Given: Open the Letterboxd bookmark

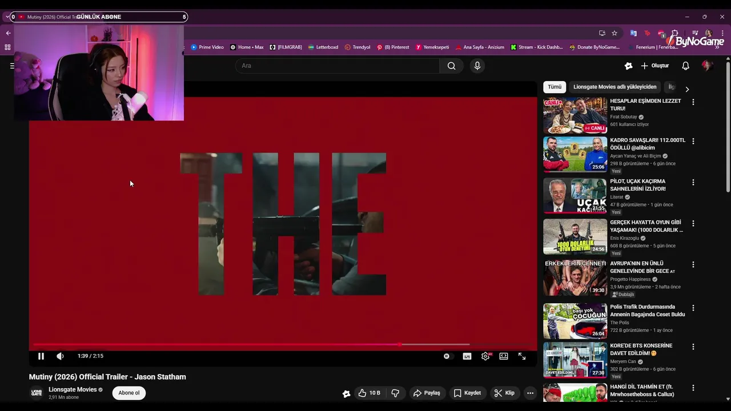Looking at the screenshot, I should click(323, 47).
